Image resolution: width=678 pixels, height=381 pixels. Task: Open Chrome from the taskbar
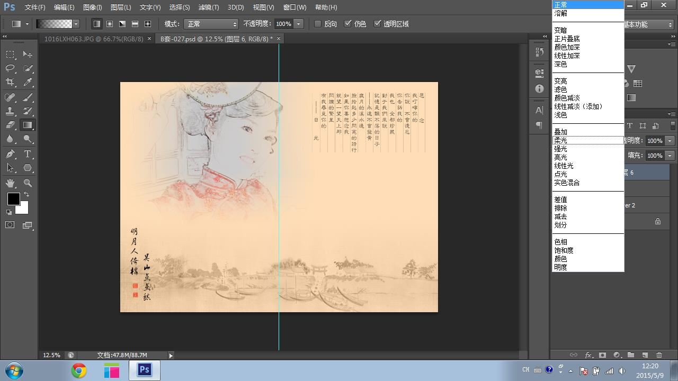79,370
